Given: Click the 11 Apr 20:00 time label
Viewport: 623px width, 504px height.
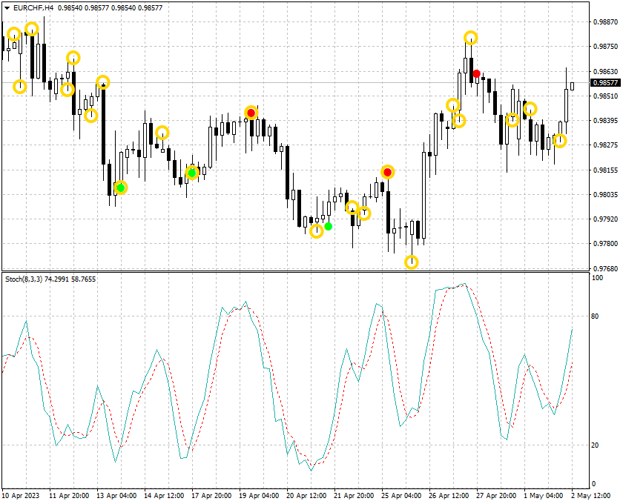Looking at the screenshot, I should pyautogui.click(x=69, y=496).
